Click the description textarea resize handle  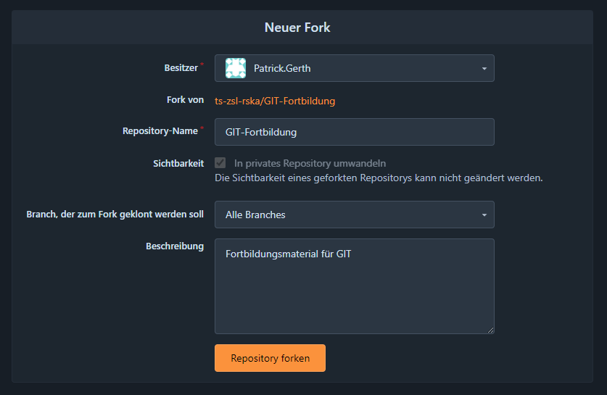(x=490, y=330)
